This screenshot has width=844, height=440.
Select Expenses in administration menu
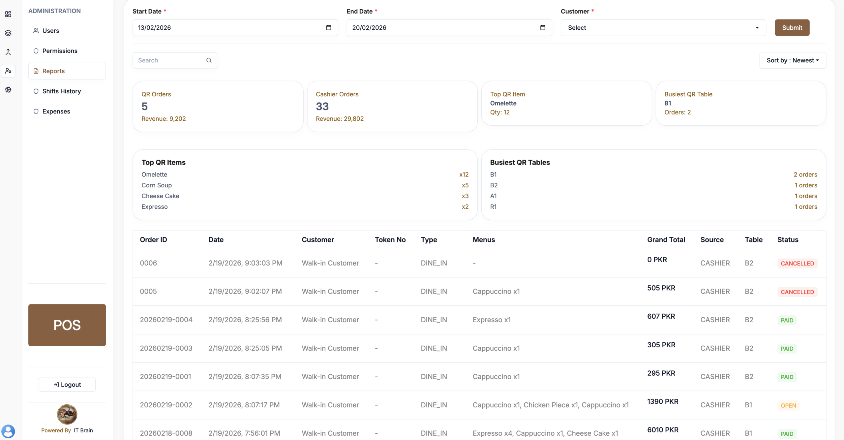point(56,111)
